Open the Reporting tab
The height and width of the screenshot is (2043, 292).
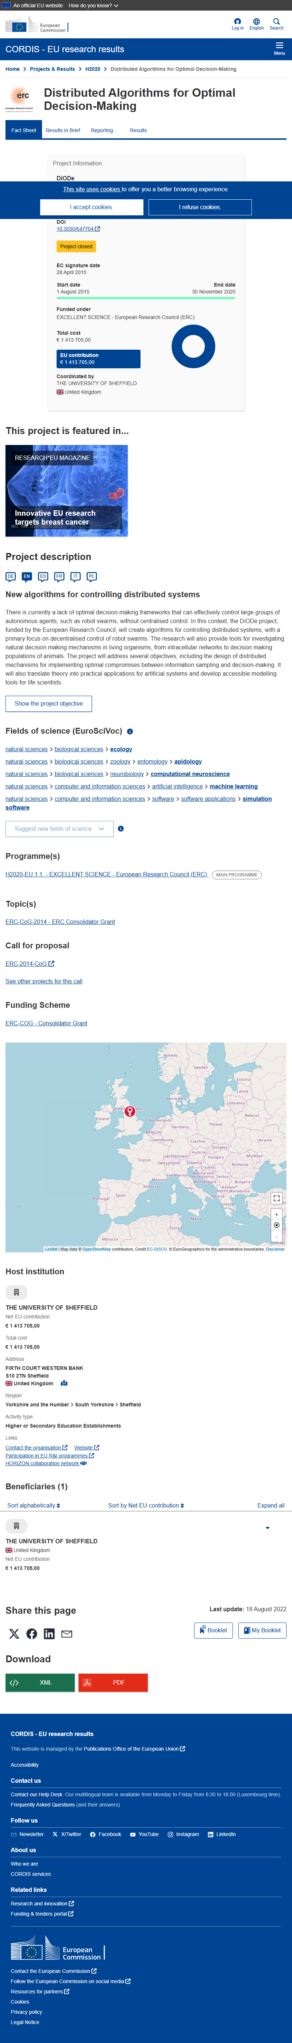[101, 130]
